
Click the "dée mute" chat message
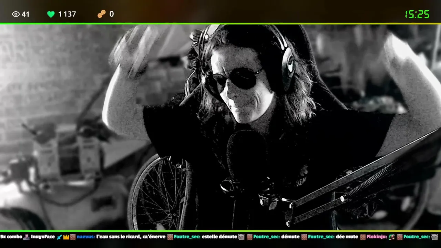coord(347,237)
